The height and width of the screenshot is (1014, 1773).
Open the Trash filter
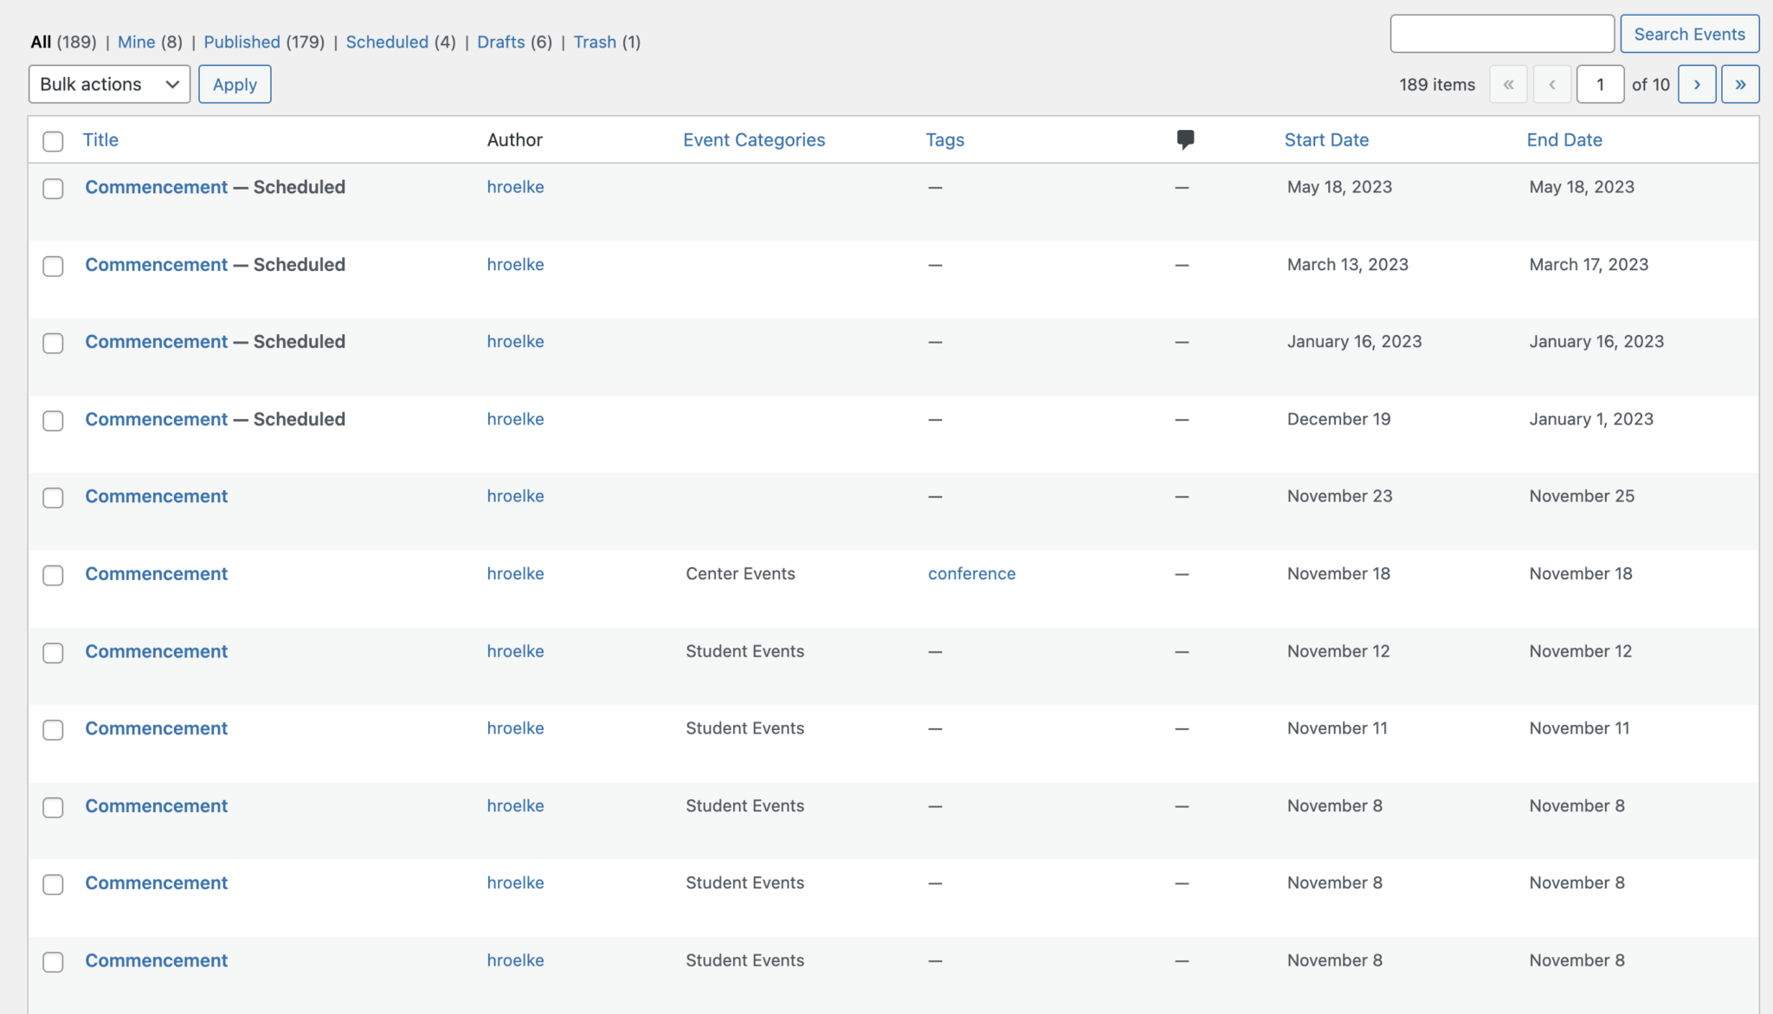click(595, 42)
